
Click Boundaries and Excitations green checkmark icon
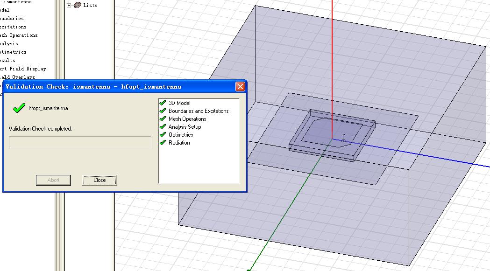[163, 111]
